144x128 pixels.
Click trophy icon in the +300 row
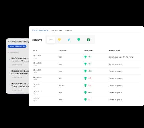pos(85,57)
